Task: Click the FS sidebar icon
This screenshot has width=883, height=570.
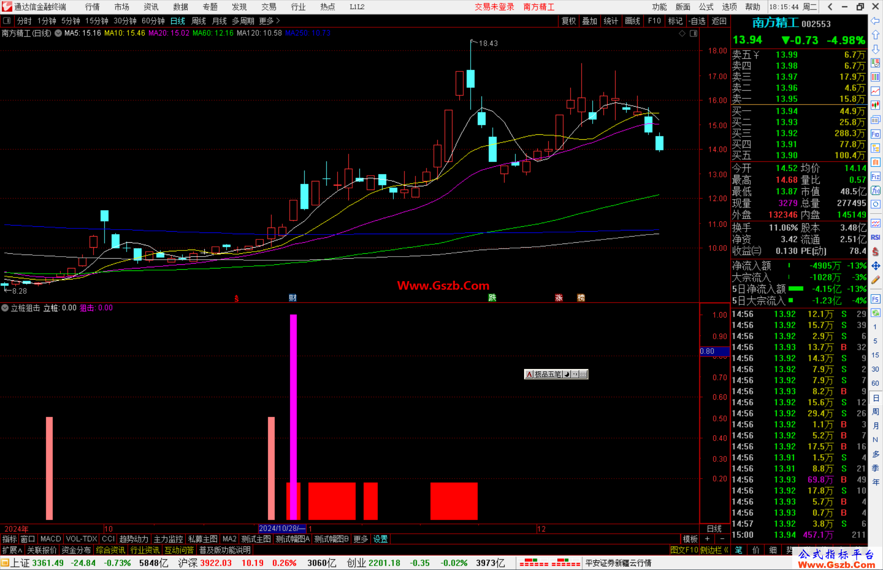Action: pyautogui.click(x=875, y=299)
